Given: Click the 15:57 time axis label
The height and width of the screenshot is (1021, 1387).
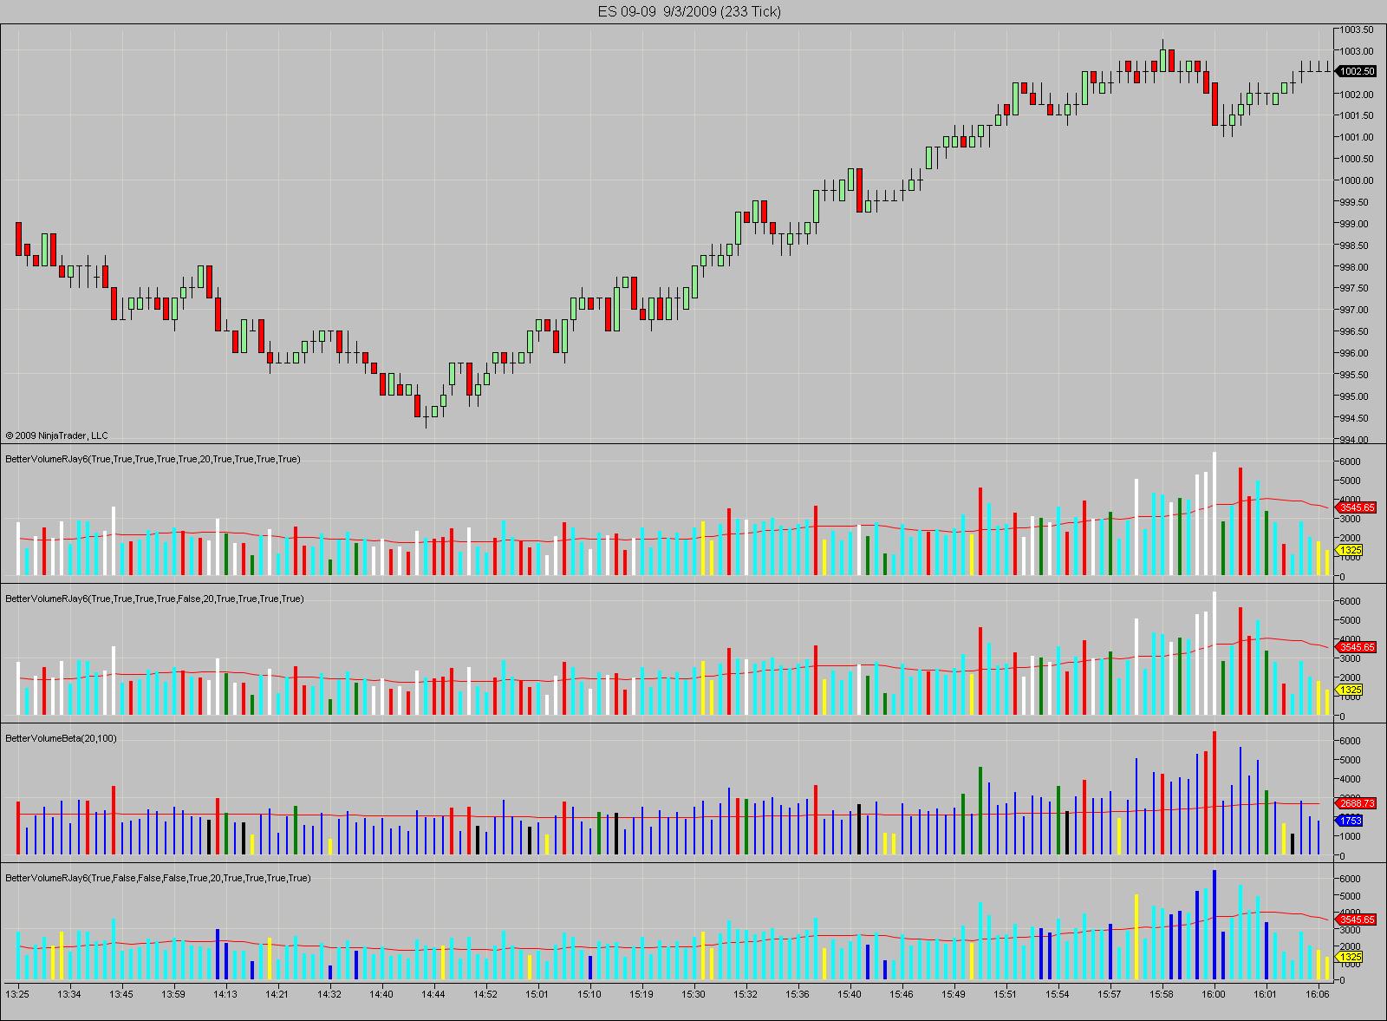Looking at the screenshot, I should 1110,994.
